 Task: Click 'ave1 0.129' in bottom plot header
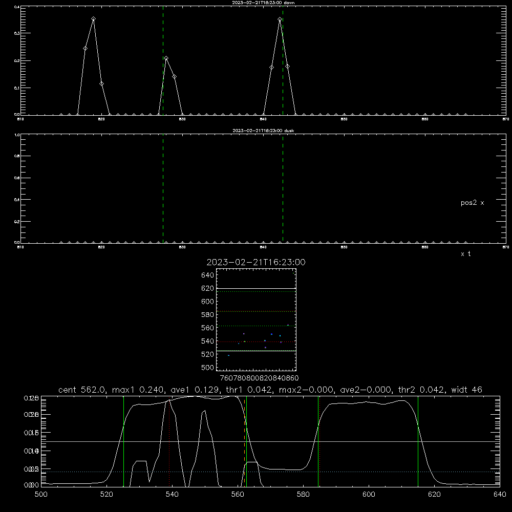[x=194, y=390]
